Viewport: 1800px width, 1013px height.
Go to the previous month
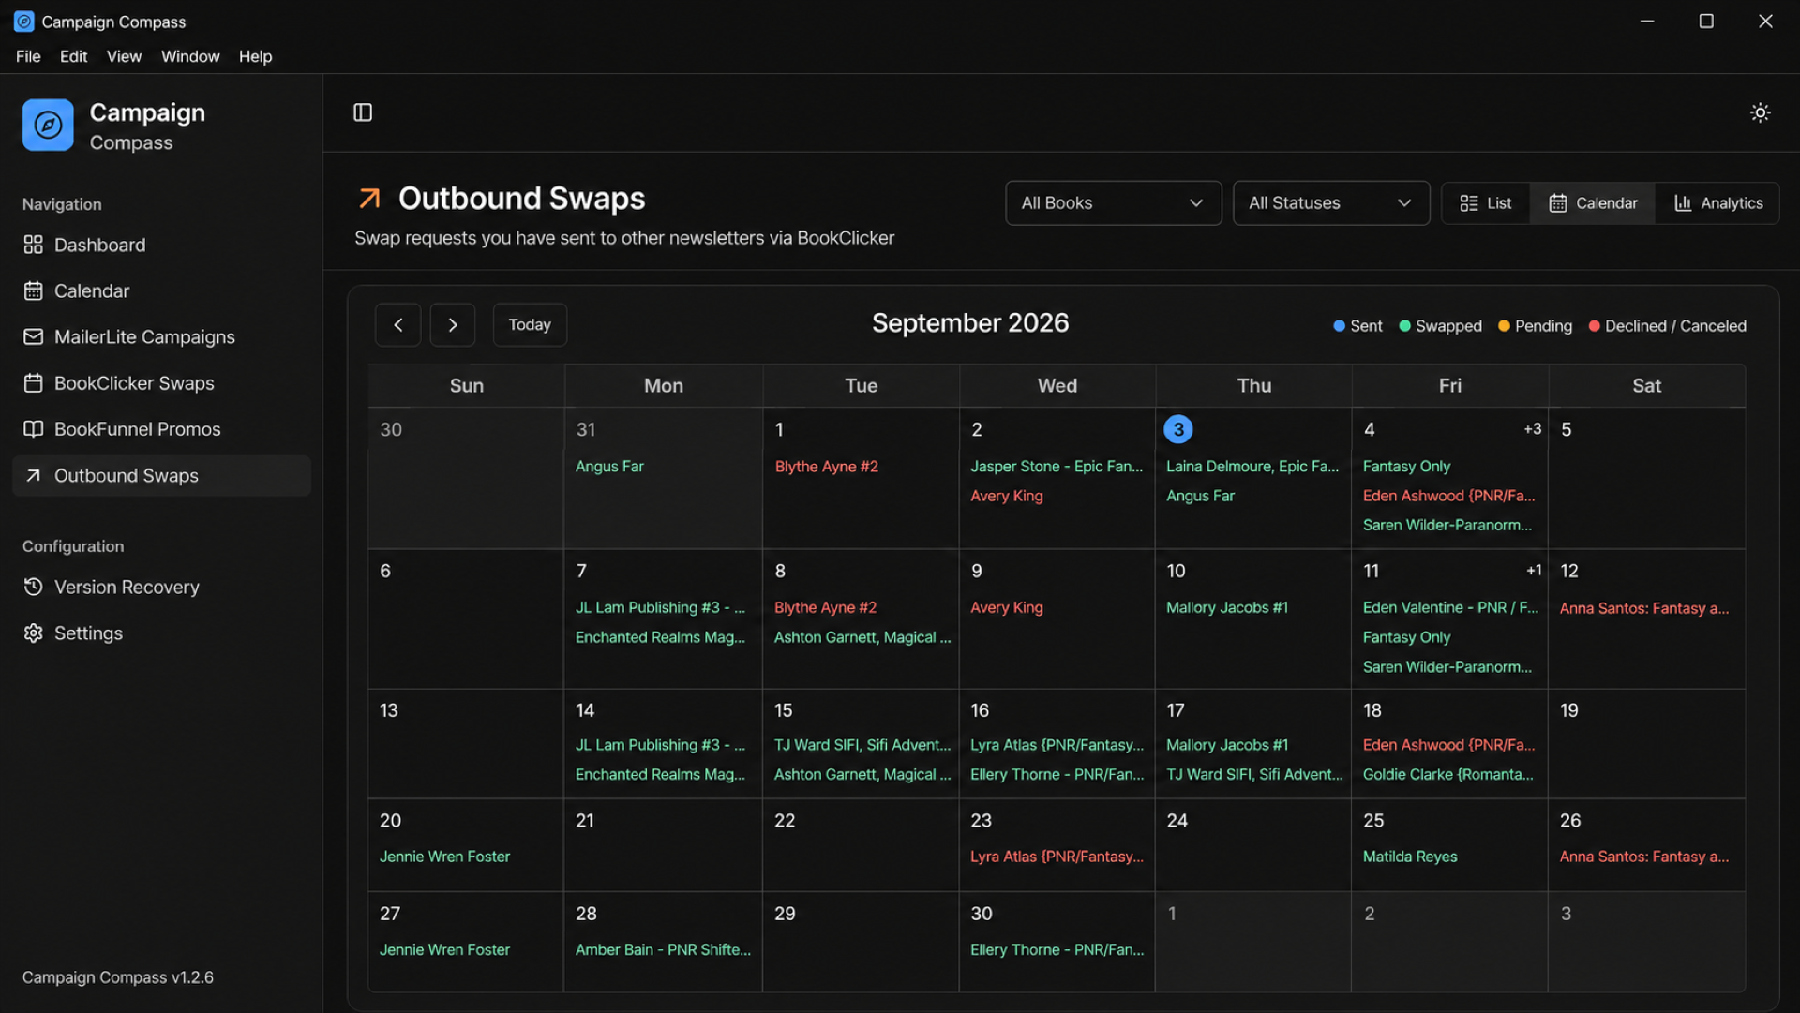[397, 324]
